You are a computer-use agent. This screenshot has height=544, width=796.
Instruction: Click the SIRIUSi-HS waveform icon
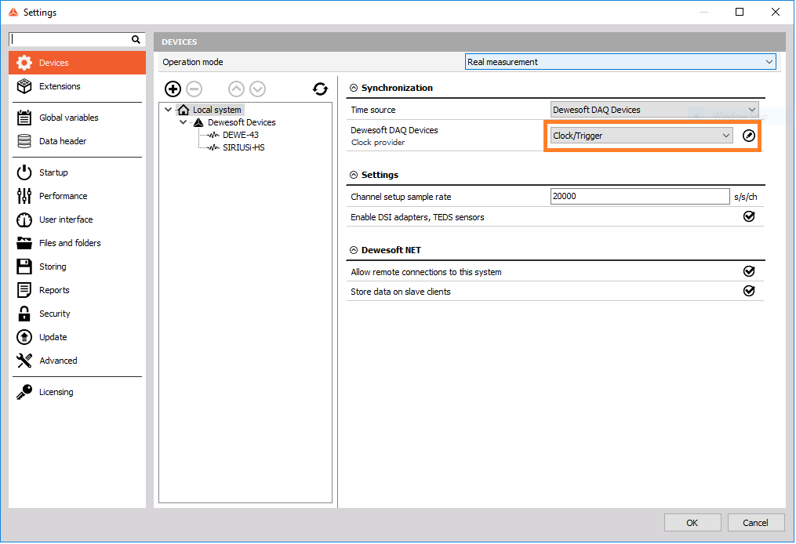(x=214, y=147)
